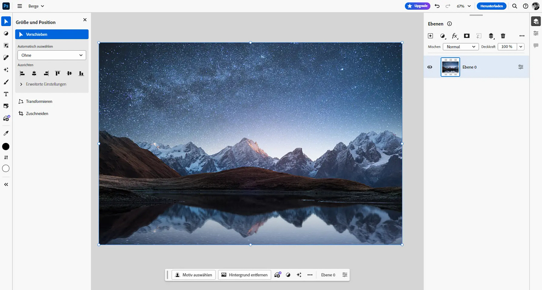Click the Herunterladen button

click(x=492, y=6)
